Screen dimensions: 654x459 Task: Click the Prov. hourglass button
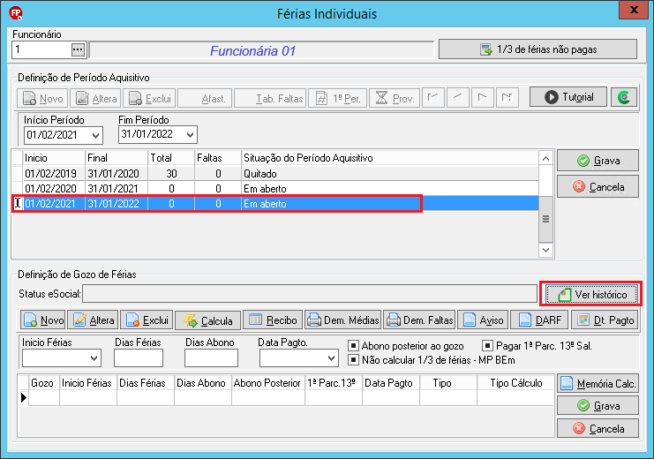tap(395, 98)
